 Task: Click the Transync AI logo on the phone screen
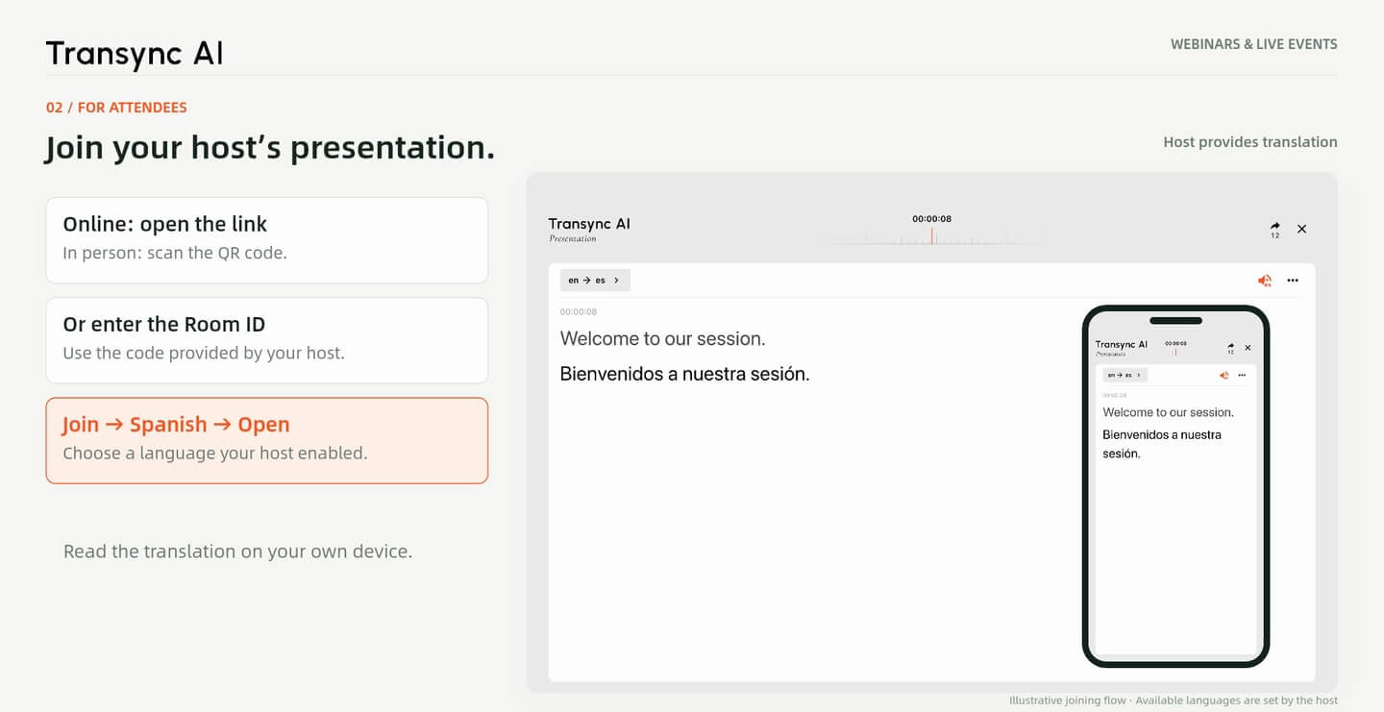(1121, 344)
